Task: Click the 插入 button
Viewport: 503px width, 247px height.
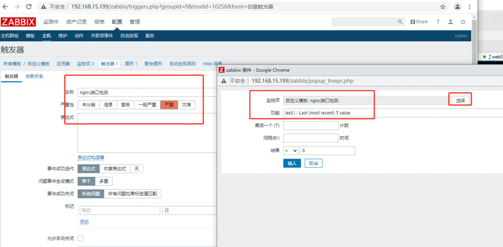Action: [x=292, y=163]
